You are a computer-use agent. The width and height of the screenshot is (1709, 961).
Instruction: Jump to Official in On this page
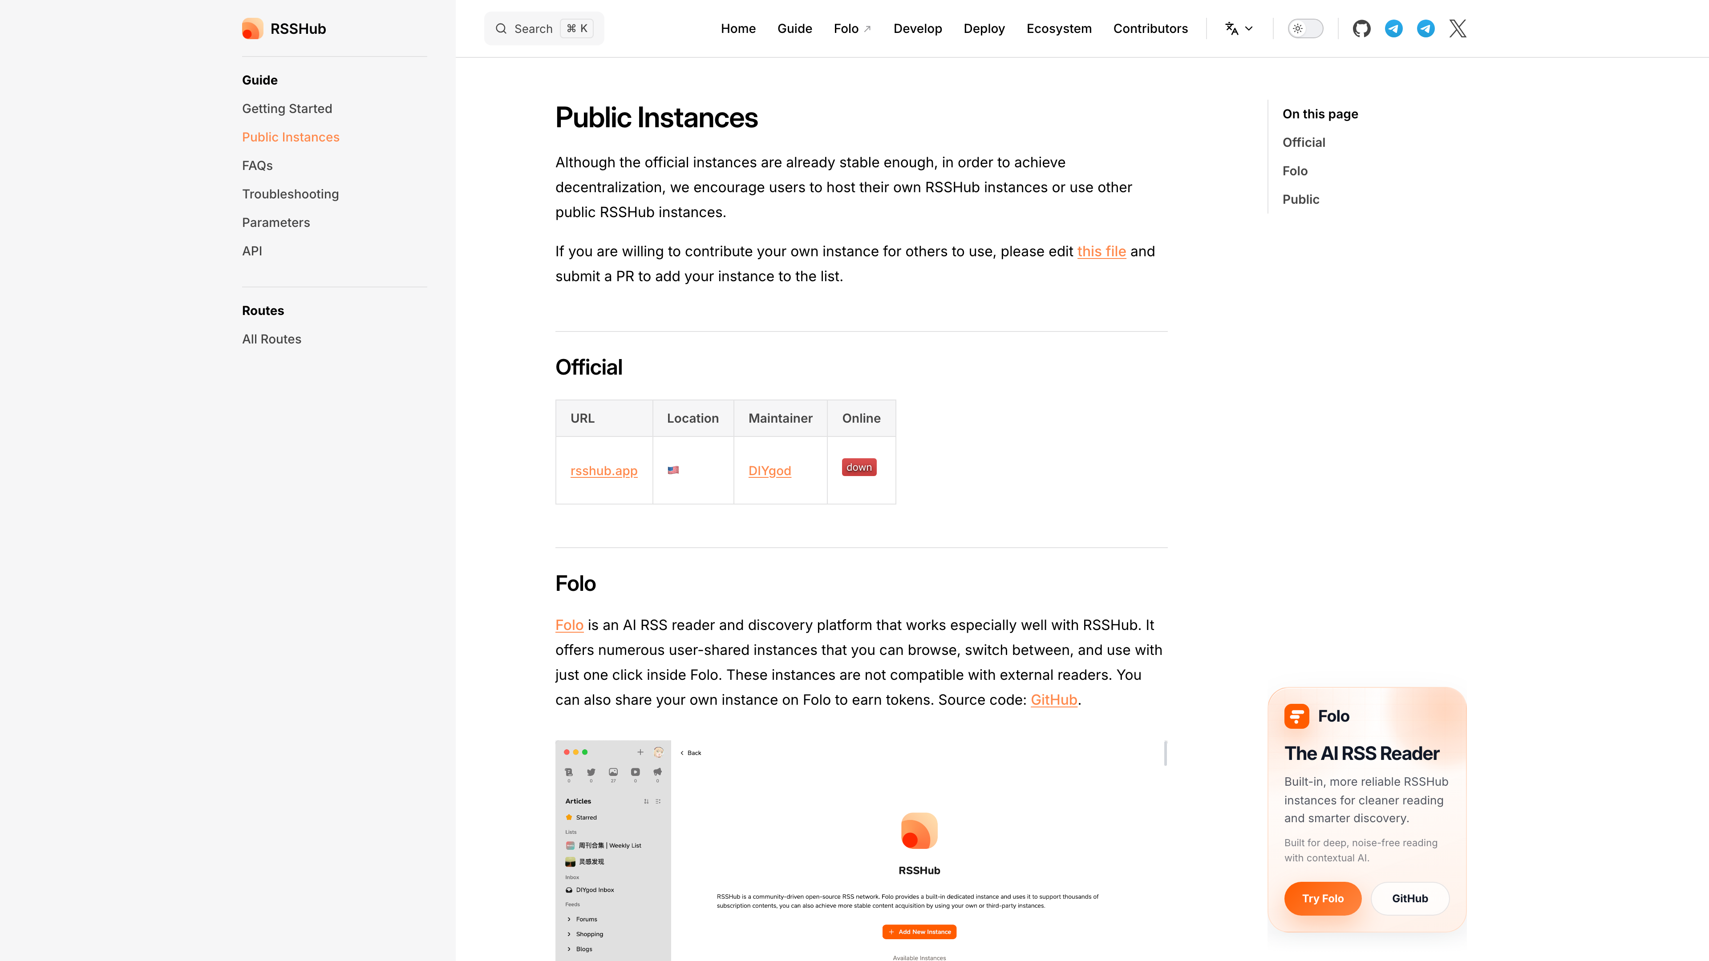coord(1304,142)
